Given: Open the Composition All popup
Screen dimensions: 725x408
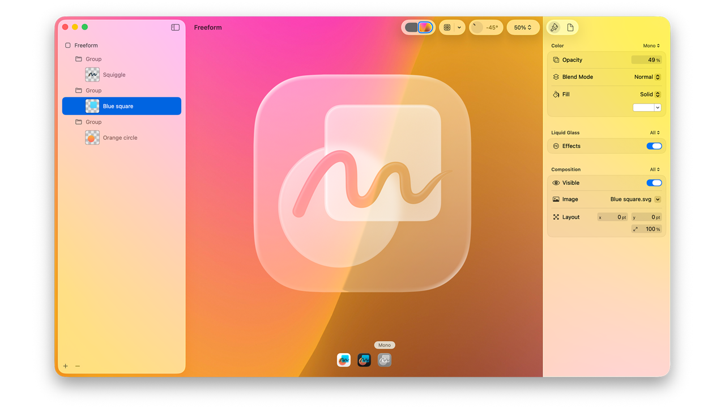Looking at the screenshot, I should [x=655, y=169].
